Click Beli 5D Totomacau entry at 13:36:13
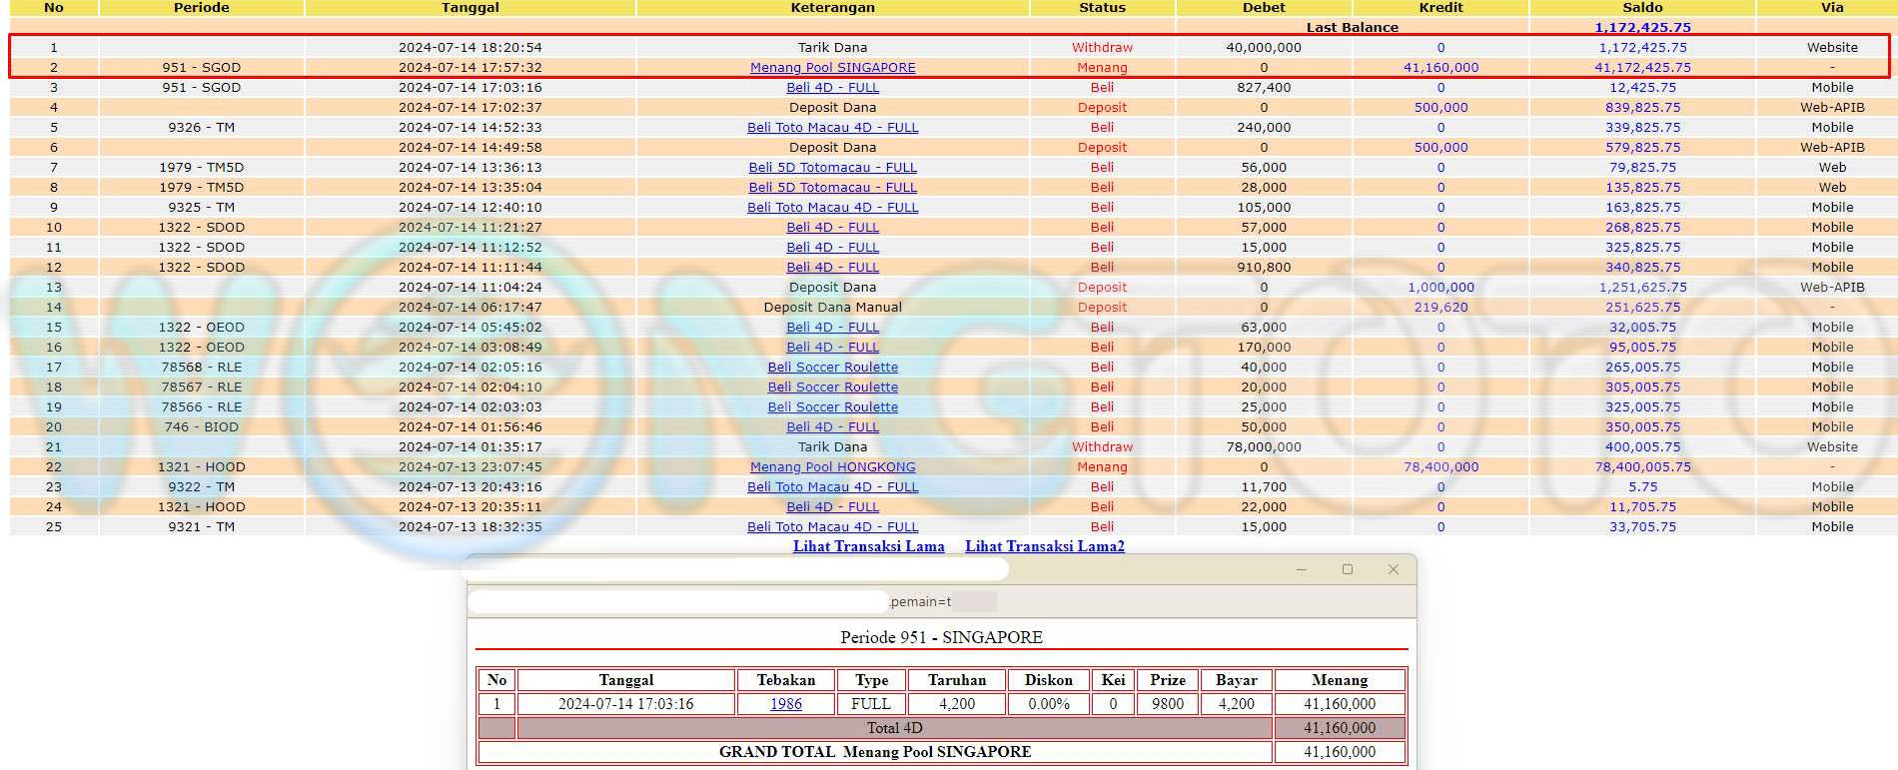Image resolution: width=1898 pixels, height=770 pixels. pos(832,168)
